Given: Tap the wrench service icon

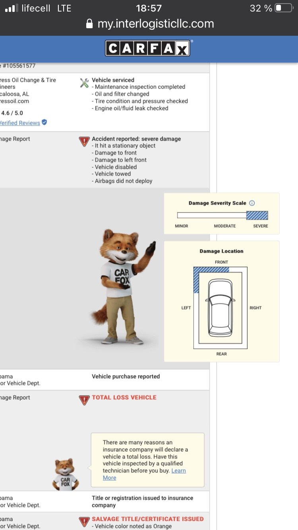Looking at the screenshot, I should [x=84, y=83].
